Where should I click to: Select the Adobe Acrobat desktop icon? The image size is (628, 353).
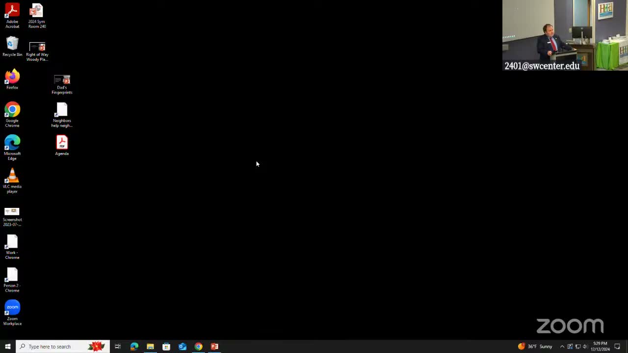(x=12, y=16)
